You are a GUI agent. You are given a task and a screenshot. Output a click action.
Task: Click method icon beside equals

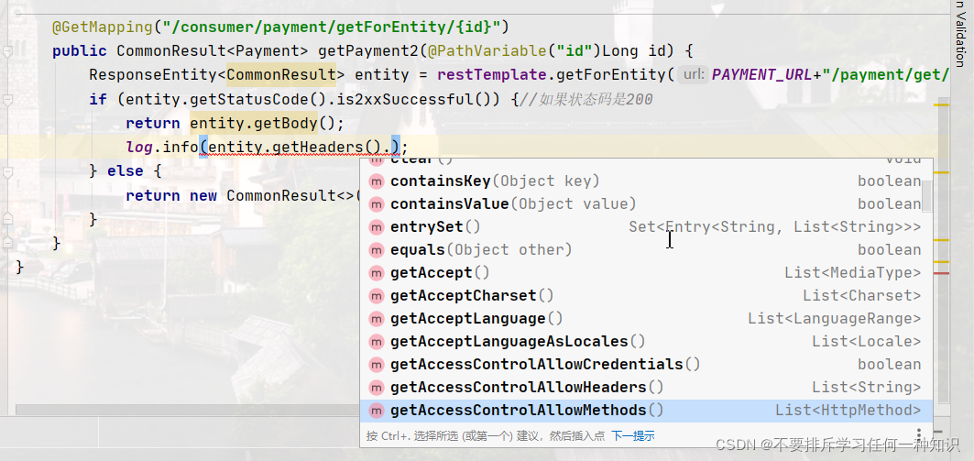377,250
